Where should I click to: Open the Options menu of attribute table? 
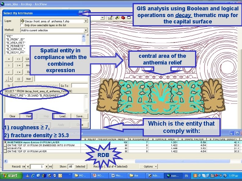pyautogui.click(x=149, y=166)
